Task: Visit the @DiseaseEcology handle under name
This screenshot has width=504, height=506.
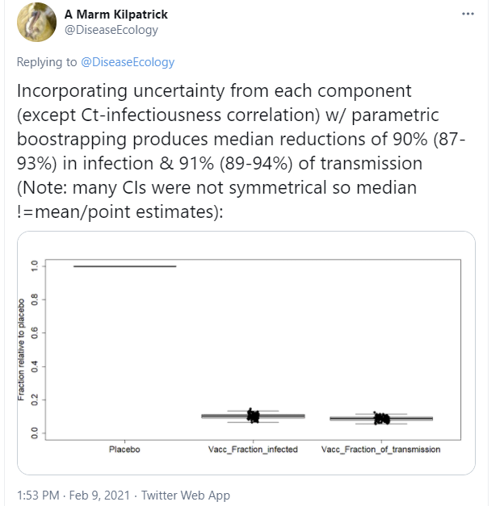Action: point(111,30)
